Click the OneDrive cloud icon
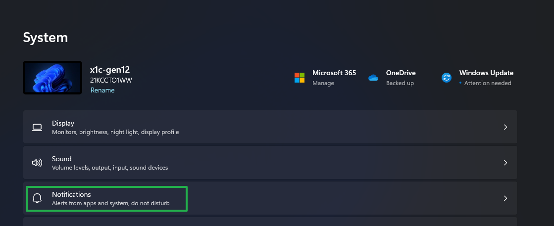This screenshot has height=226, width=554. click(373, 78)
